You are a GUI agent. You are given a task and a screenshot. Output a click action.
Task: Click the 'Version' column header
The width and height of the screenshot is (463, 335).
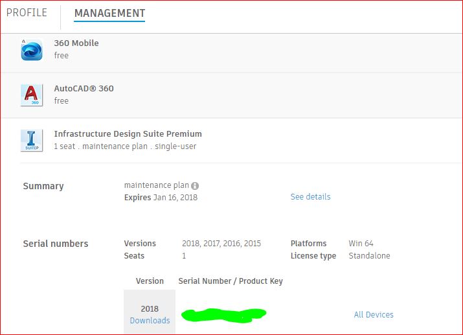point(150,281)
